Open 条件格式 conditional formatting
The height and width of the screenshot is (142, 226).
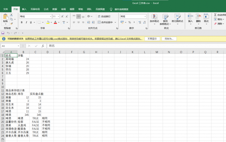[x=154, y=19]
